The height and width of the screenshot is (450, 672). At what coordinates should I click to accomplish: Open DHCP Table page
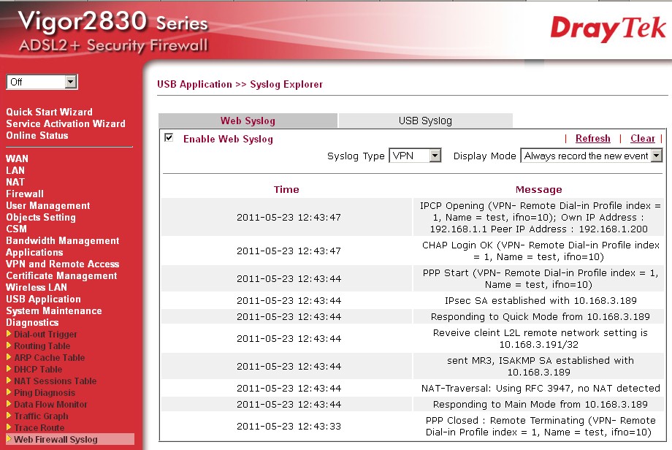click(x=38, y=369)
